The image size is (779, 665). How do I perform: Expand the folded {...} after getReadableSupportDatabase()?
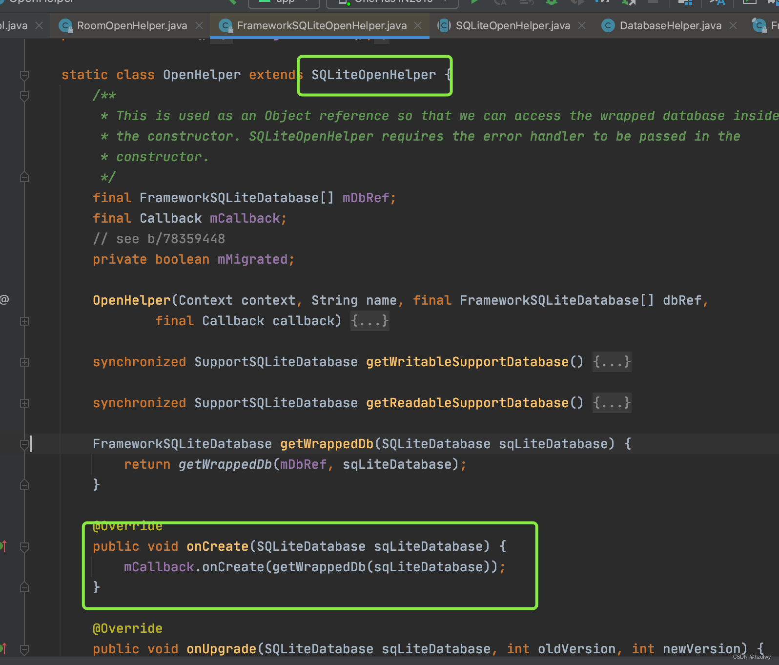[612, 403]
